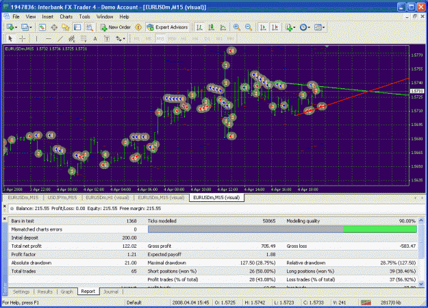Expand the New Chart dropdown arrow
The height and width of the screenshot is (308, 428).
coord(16,27)
